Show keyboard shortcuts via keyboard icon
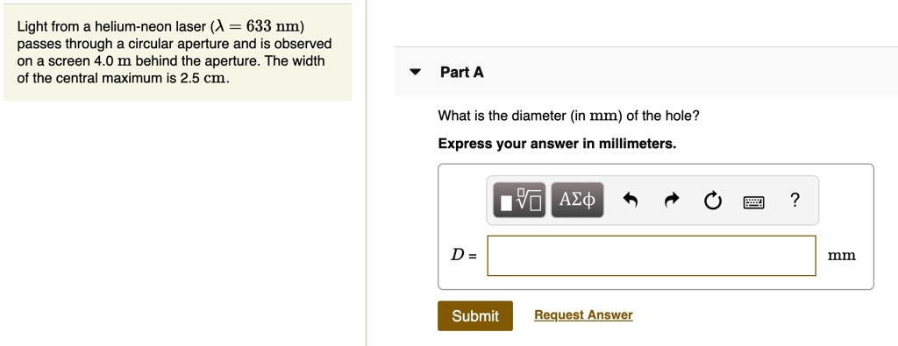 [753, 201]
